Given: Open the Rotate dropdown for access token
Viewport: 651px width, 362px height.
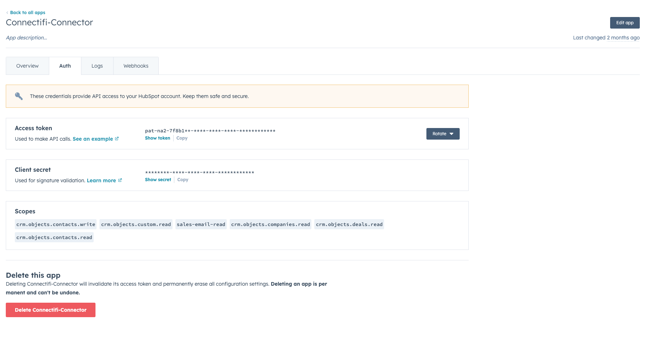Looking at the screenshot, I should [443, 134].
